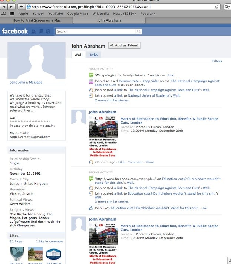The image size is (231, 264).
Task: Click the Add as Friend button
Action: [124, 45]
